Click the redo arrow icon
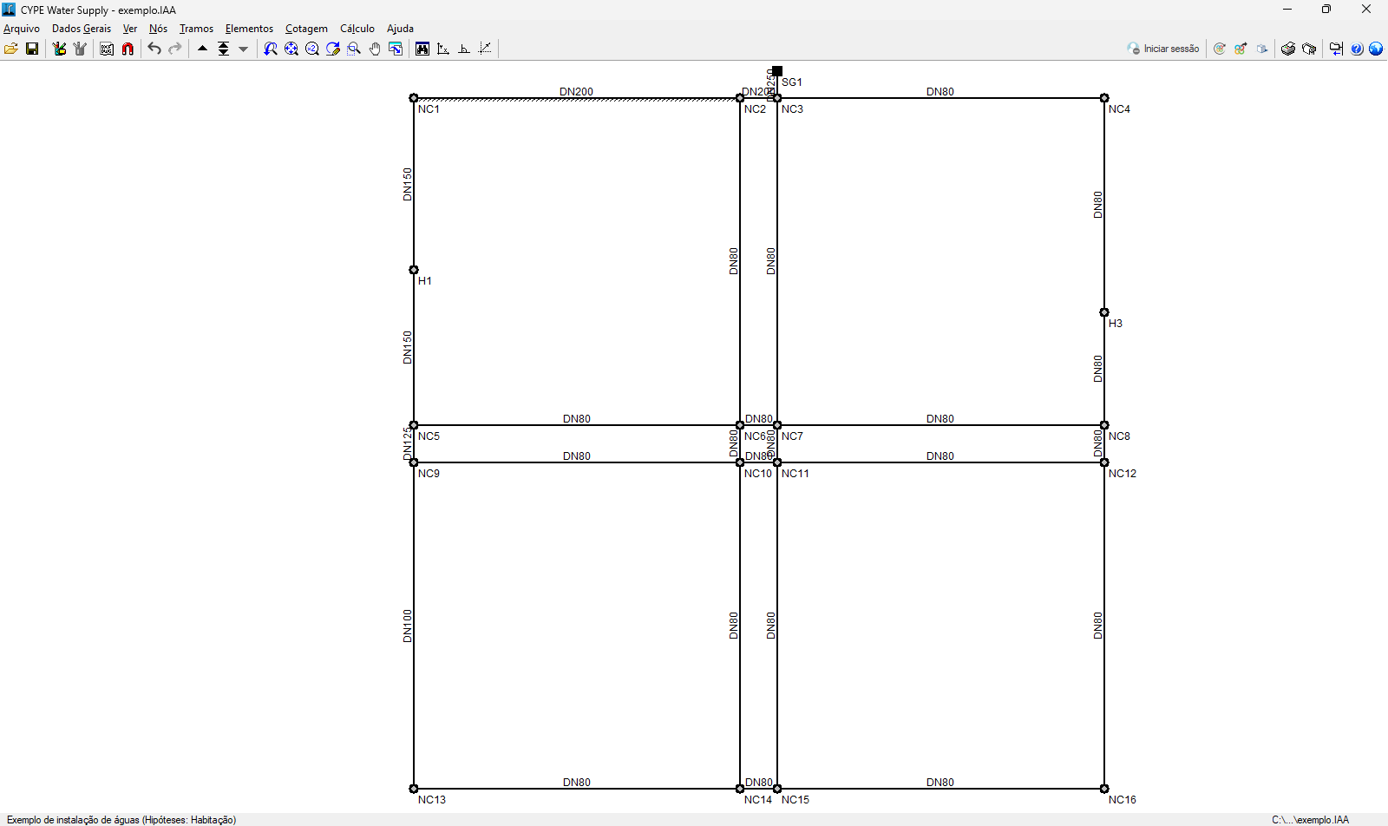 [x=175, y=49]
